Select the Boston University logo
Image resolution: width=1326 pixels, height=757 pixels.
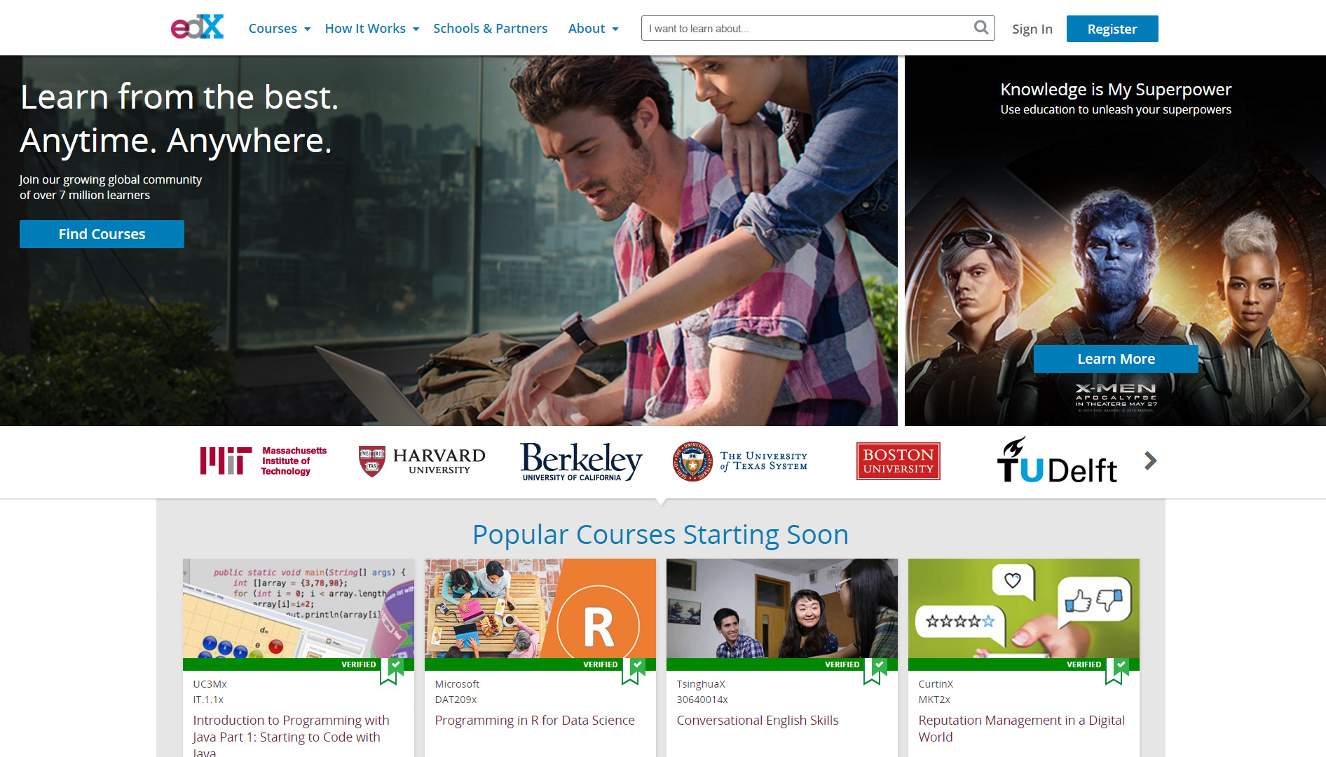tap(898, 461)
